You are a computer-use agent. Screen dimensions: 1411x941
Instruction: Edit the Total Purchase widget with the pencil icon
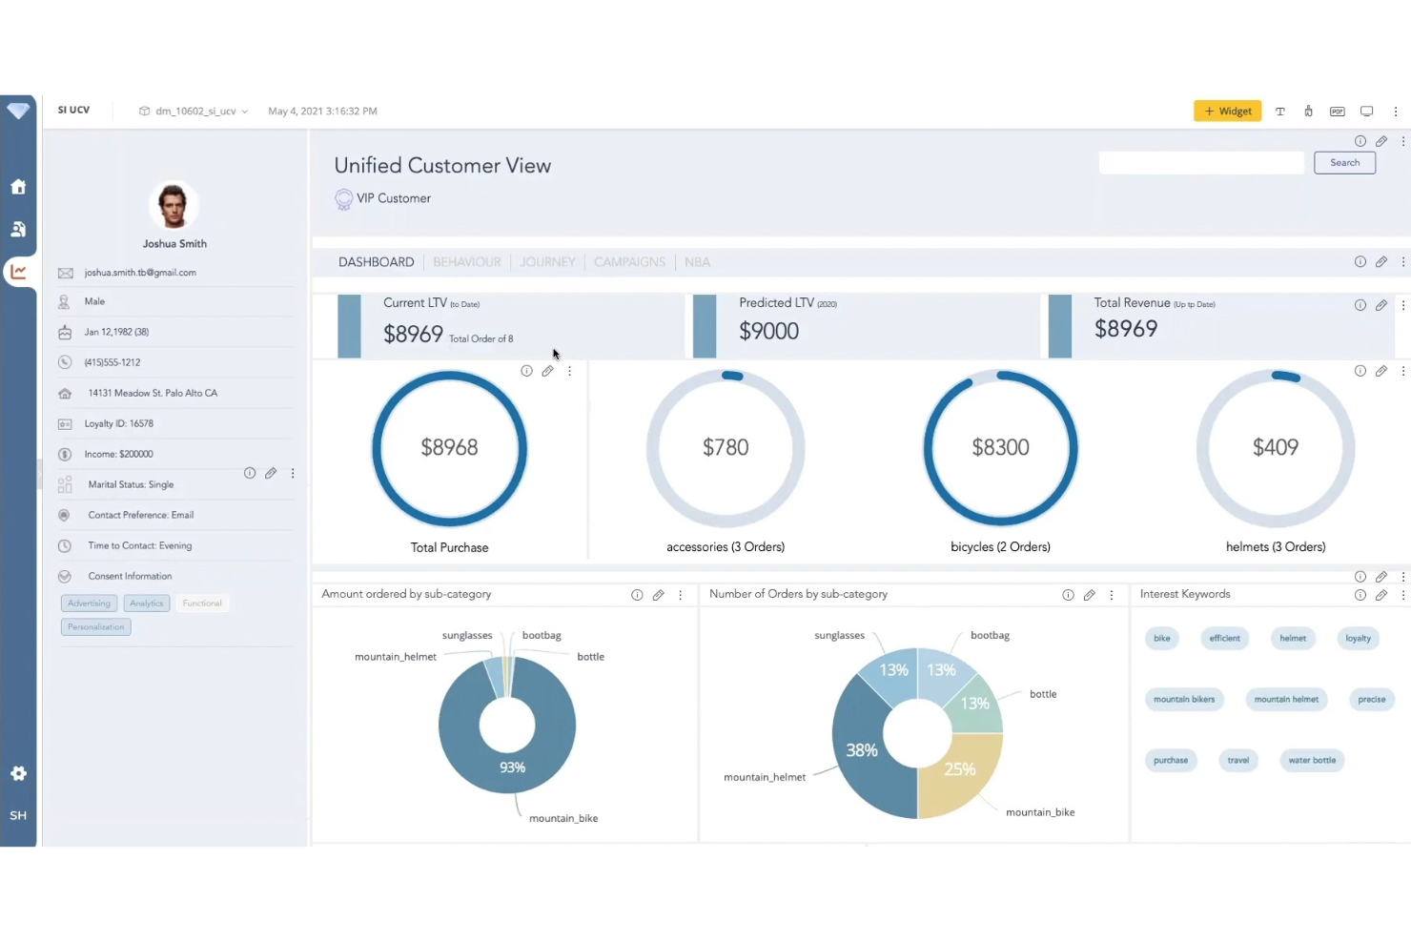[547, 371]
